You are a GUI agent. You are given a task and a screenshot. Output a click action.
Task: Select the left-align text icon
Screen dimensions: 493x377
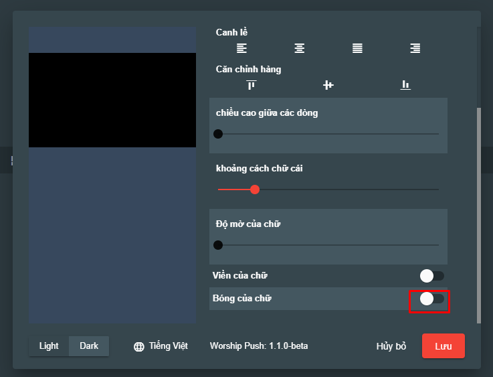[241, 48]
